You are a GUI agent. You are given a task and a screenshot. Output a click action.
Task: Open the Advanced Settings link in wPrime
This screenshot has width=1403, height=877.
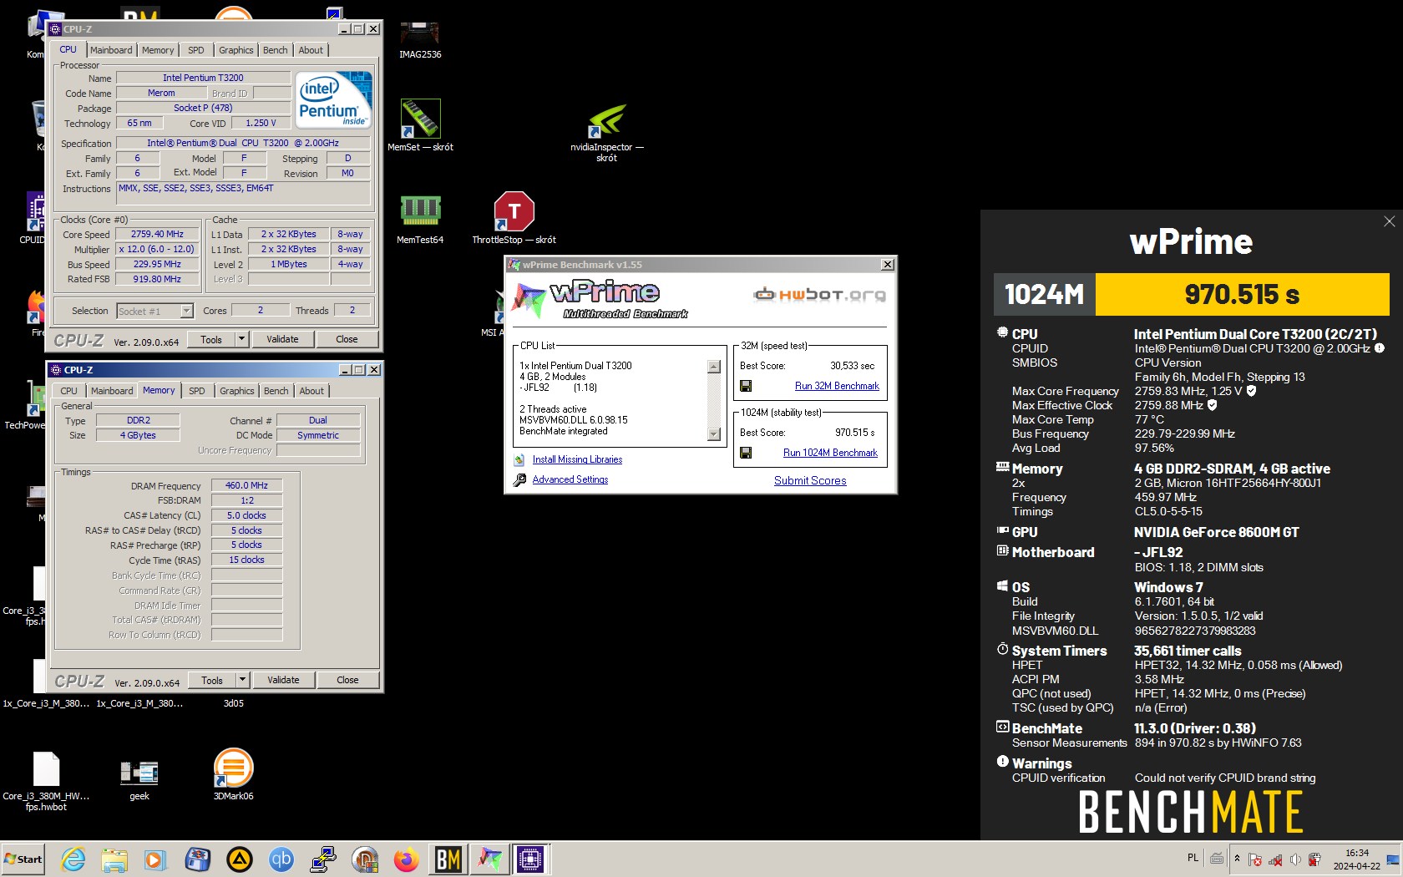[x=570, y=479]
